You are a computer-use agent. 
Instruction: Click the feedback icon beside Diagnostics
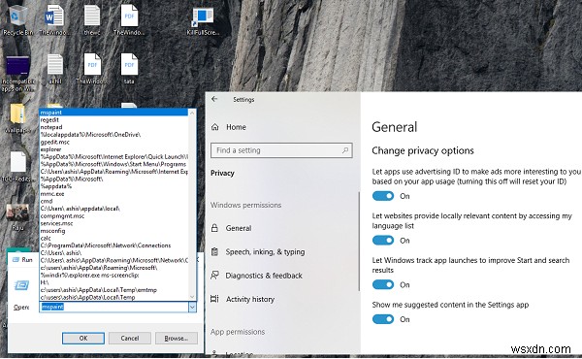(214, 276)
